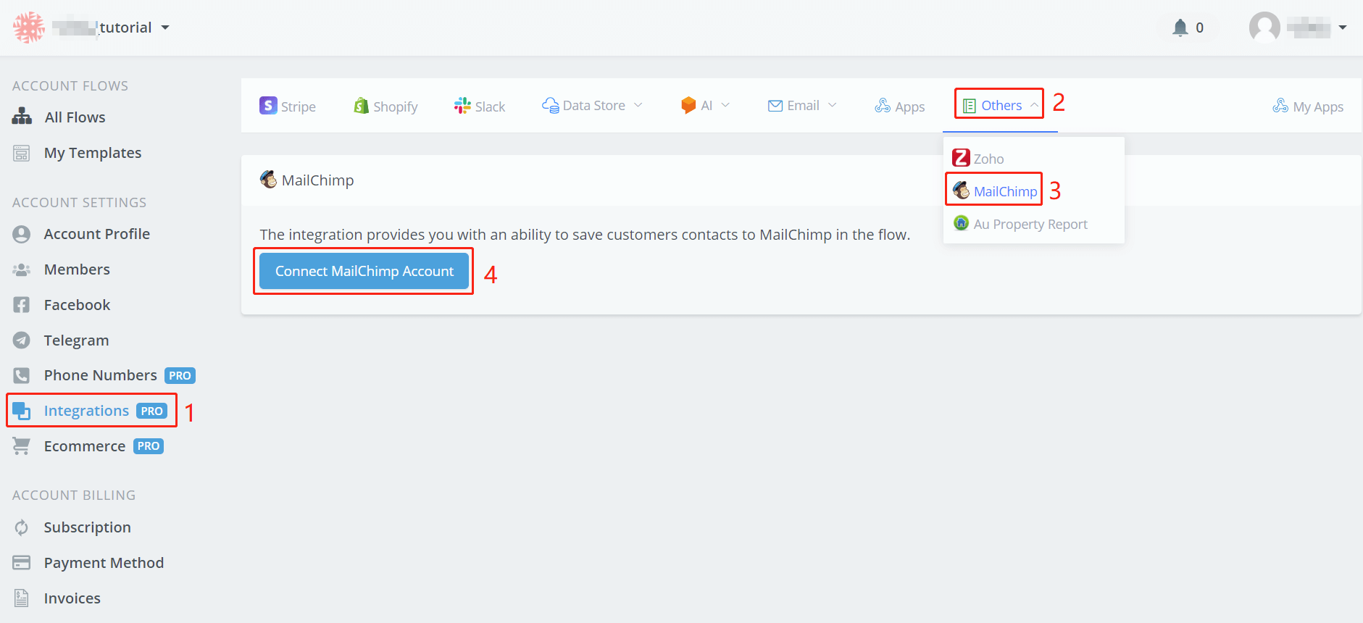Click the Facebook icon in sidebar
This screenshot has width=1363, height=623.
(22, 305)
